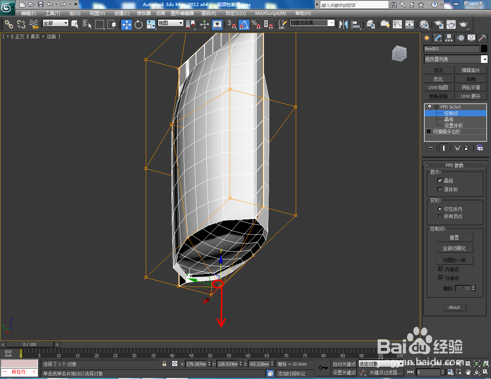Open the 创建选择集 named selection dropdown
The height and width of the screenshot is (379, 491).
312,23
